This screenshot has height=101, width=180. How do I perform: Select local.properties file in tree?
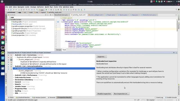pyautogui.click(x=23, y=35)
